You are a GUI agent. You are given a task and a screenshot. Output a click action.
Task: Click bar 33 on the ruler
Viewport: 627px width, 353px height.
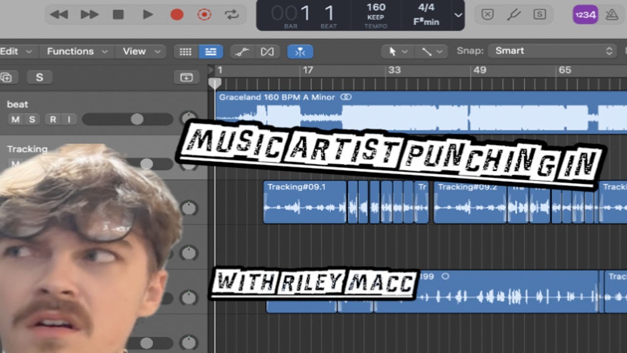394,70
